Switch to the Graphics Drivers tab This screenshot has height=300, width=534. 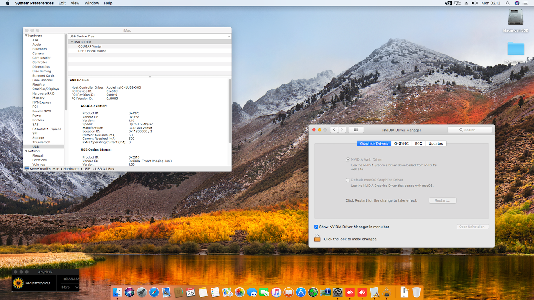374,143
